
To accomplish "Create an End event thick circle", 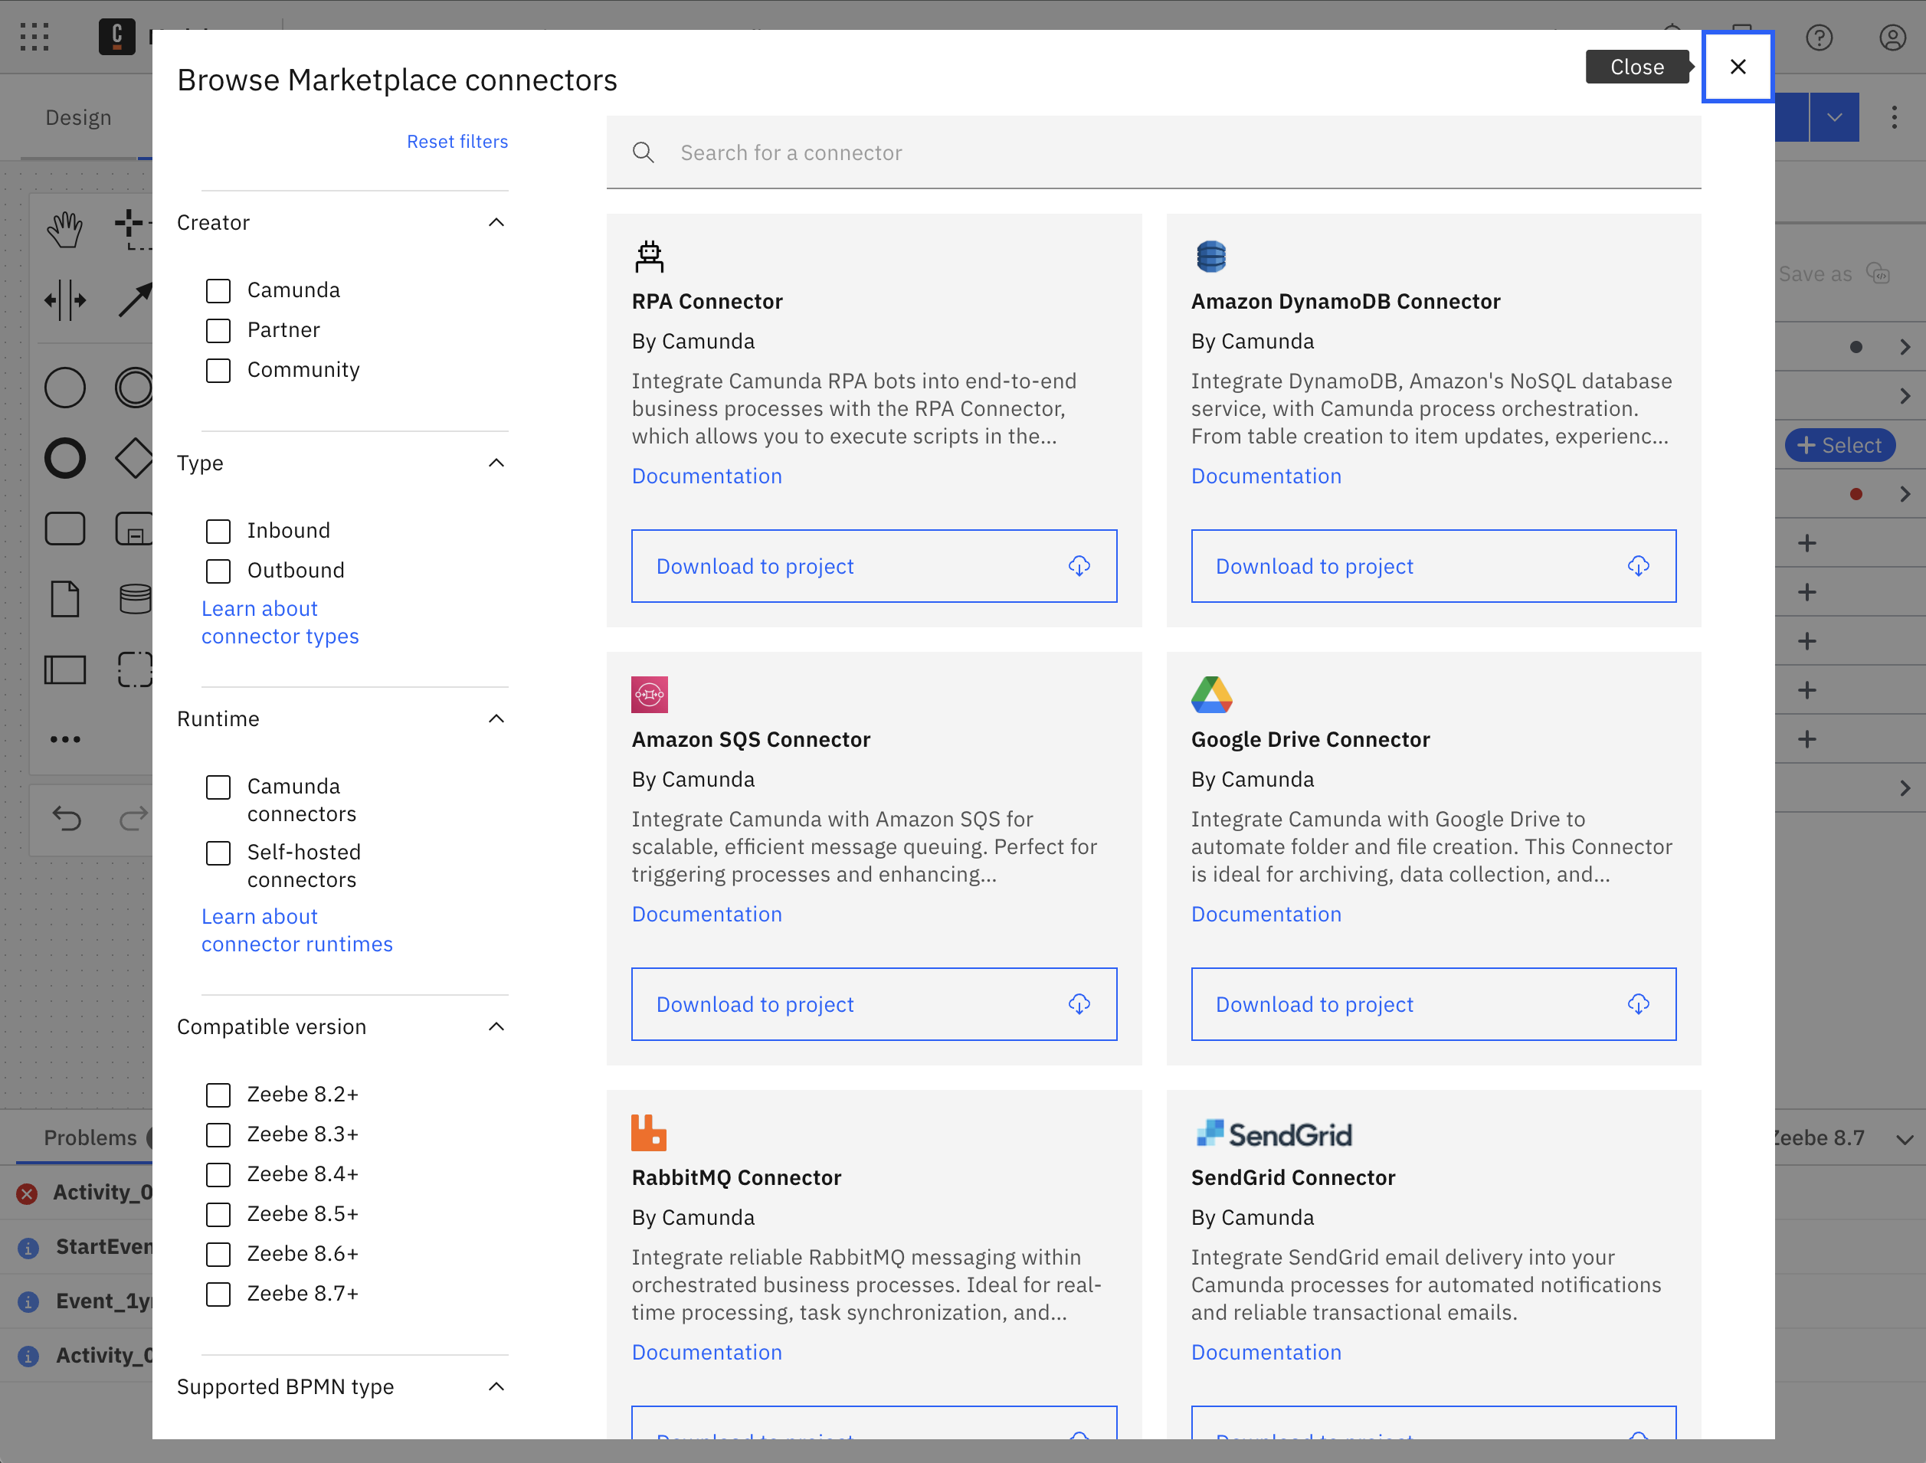I will tap(65, 458).
